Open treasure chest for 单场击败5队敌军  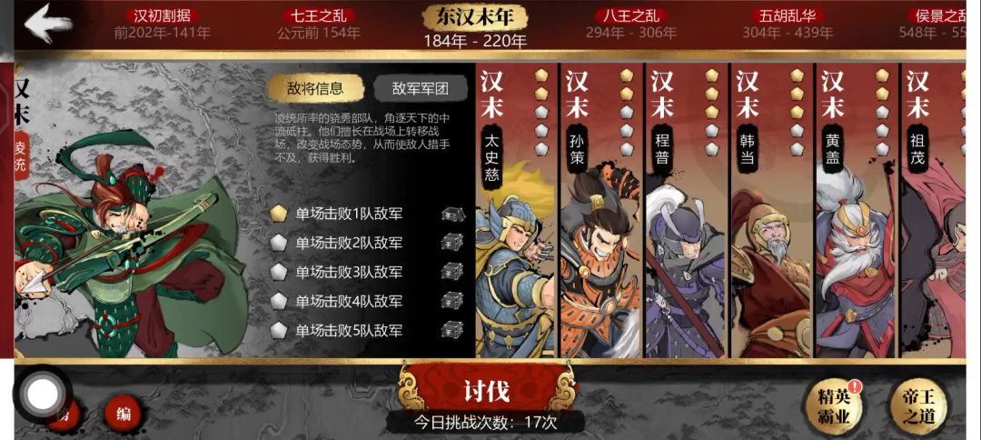[452, 330]
